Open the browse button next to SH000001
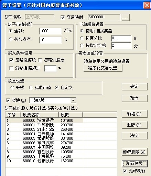Screen dimensions: 151x176 coord(126,17)
